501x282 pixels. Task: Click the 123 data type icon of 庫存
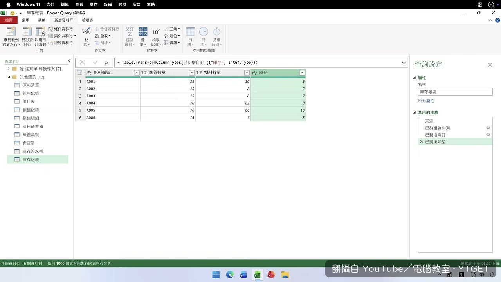pyautogui.click(x=254, y=72)
